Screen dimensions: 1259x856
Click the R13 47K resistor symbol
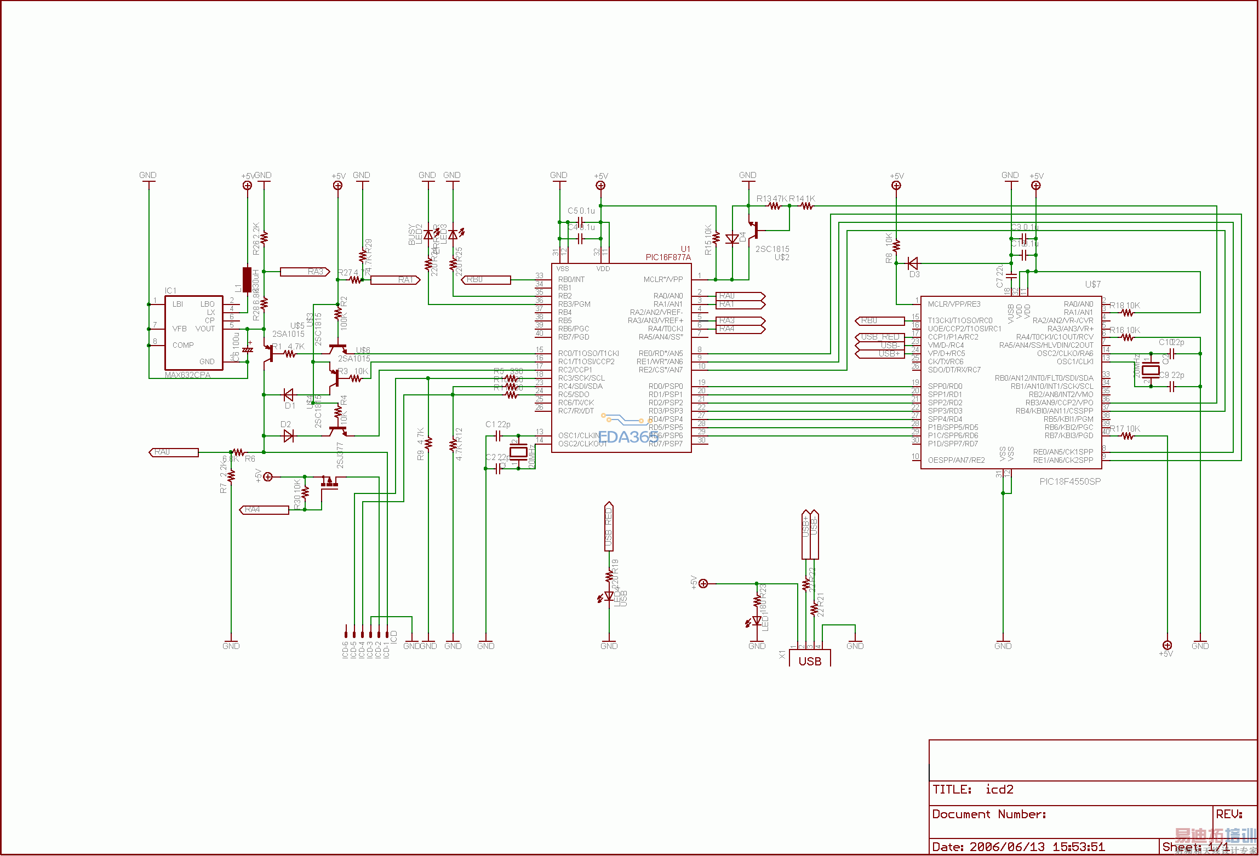774,206
